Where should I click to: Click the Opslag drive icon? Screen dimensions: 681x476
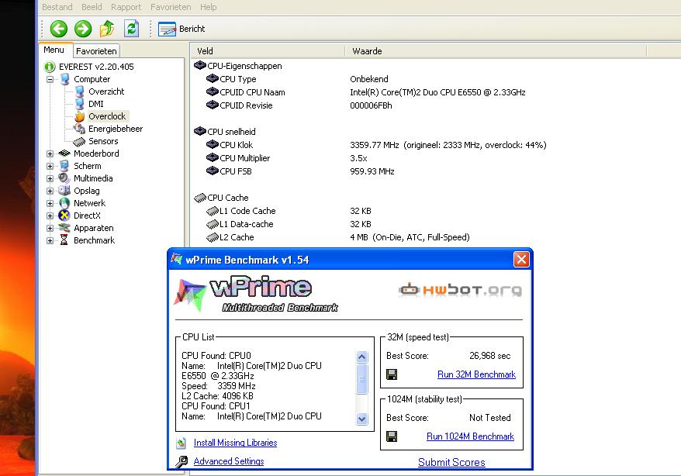(x=64, y=191)
